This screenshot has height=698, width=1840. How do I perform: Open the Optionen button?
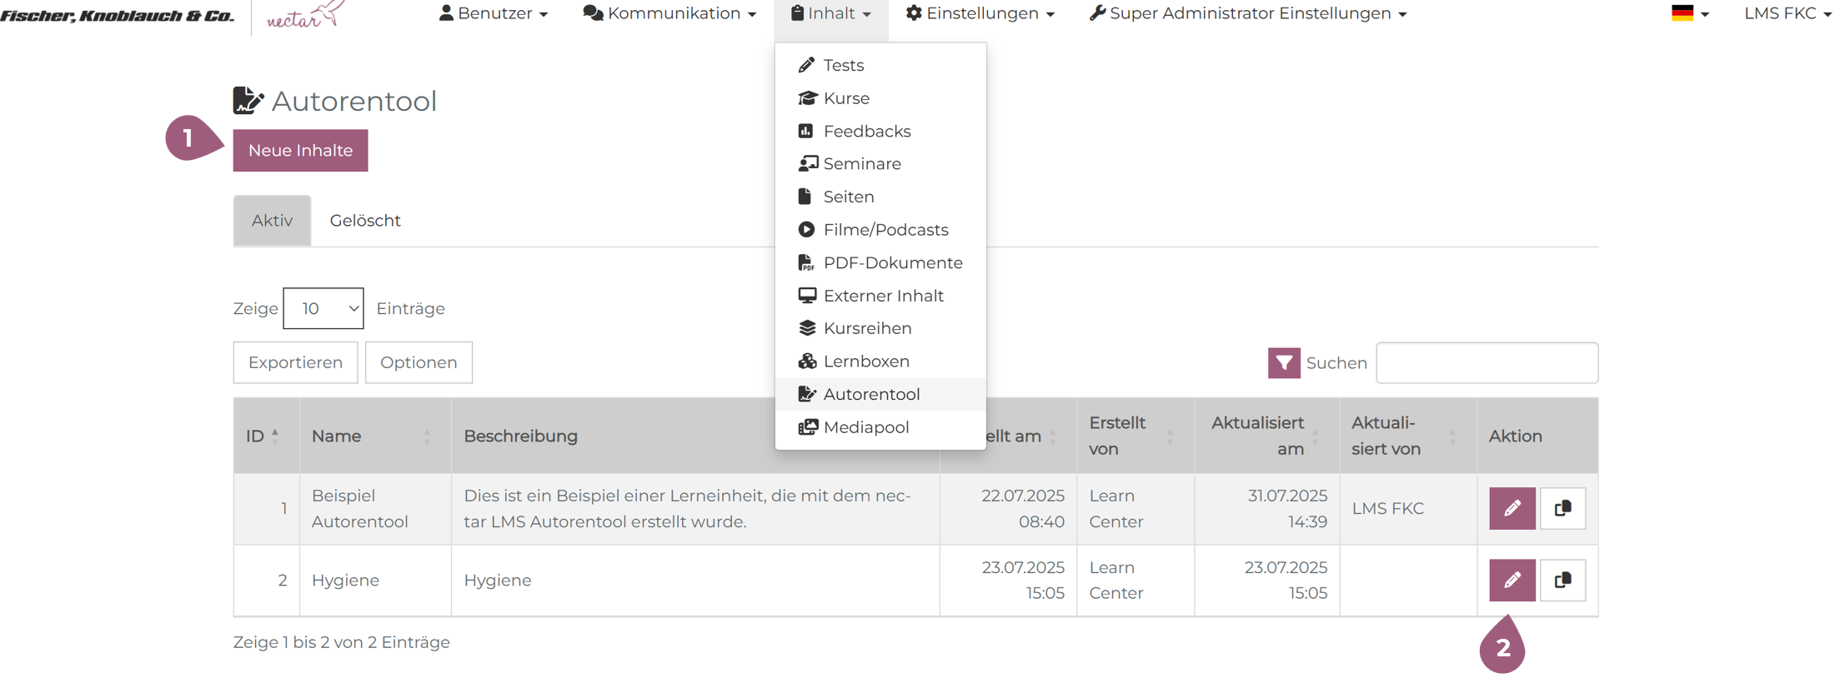click(x=419, y=362)
